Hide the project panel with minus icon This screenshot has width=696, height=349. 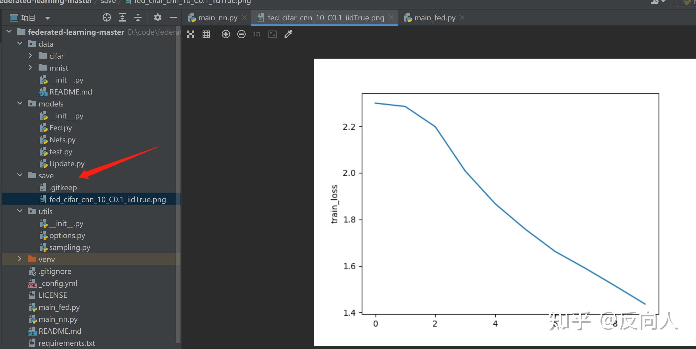pos(173,18)
